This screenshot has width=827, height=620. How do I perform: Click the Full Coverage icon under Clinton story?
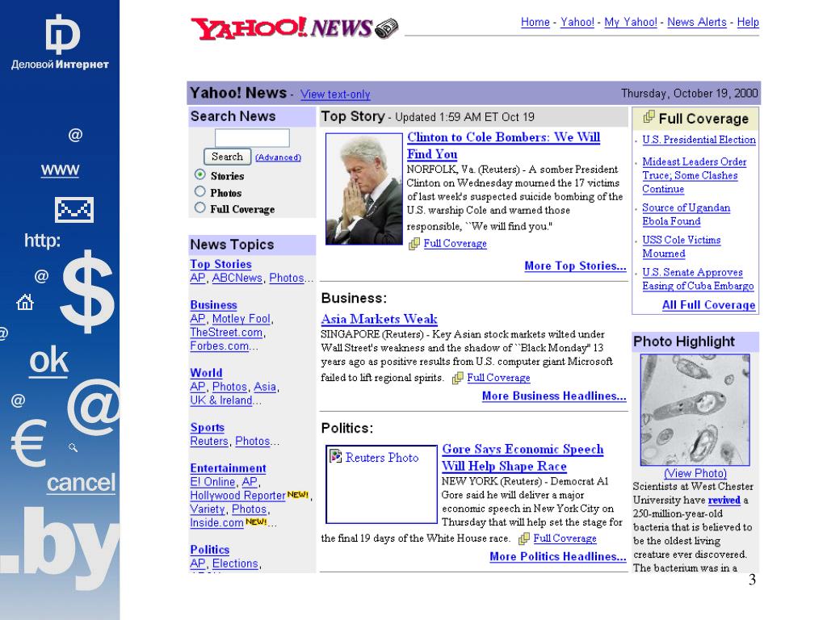coord(414,244)
